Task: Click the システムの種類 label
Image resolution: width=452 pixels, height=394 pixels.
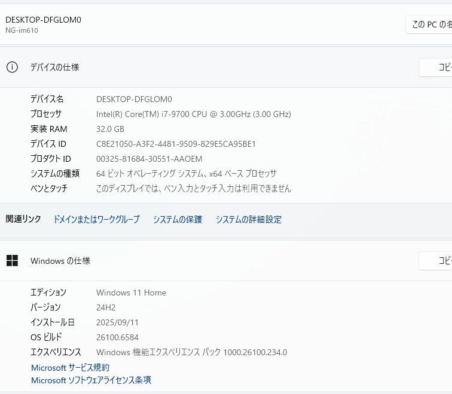Action: [x=55, y=174]
